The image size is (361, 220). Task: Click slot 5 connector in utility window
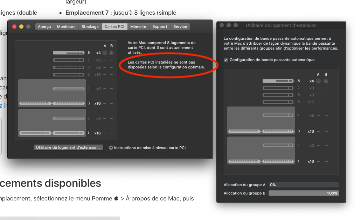coord(278,102)
